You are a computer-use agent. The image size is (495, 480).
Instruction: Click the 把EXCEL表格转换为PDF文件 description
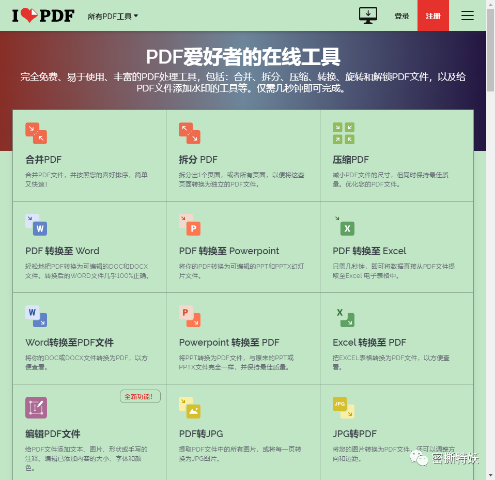[391, 363]
